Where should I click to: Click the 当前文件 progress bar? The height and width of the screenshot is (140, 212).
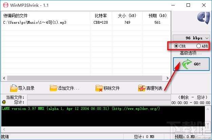click(99, 97)
